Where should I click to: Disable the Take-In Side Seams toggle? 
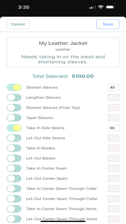coord(14,128)
